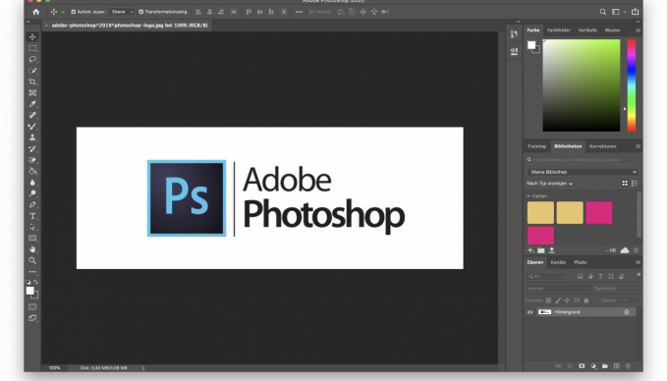Select the Spot Healing Brush tool

[x=32, y=115]
